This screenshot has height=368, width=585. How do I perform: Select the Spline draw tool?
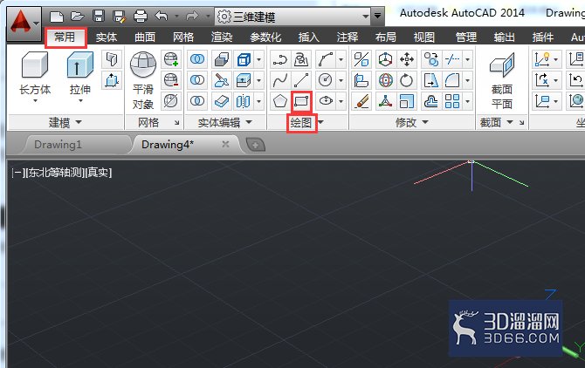[x=279, y=79]
